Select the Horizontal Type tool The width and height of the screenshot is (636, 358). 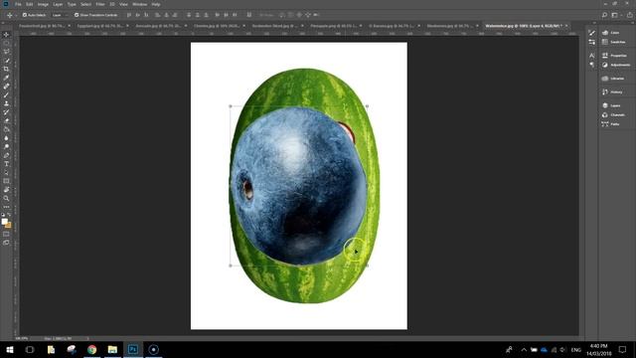tap(6, 164)
